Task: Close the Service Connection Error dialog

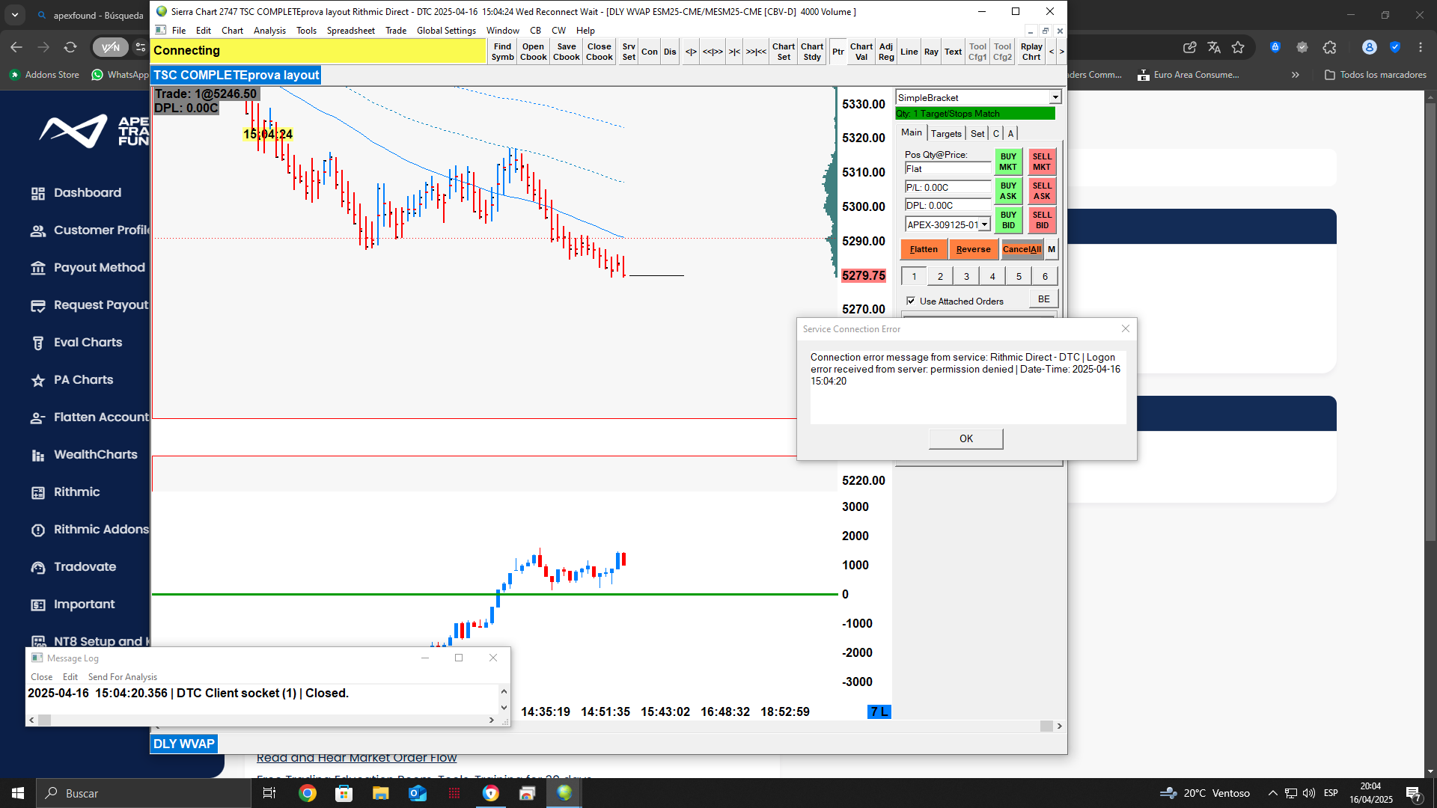Action: pyautogui.click(x=1125, y=328)
